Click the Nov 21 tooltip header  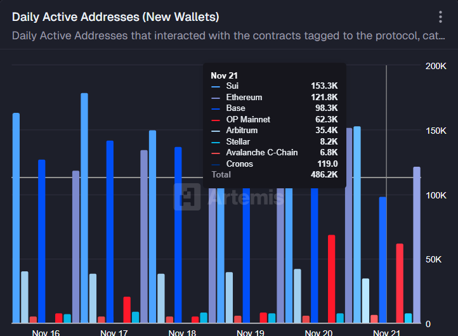(224, 75)
